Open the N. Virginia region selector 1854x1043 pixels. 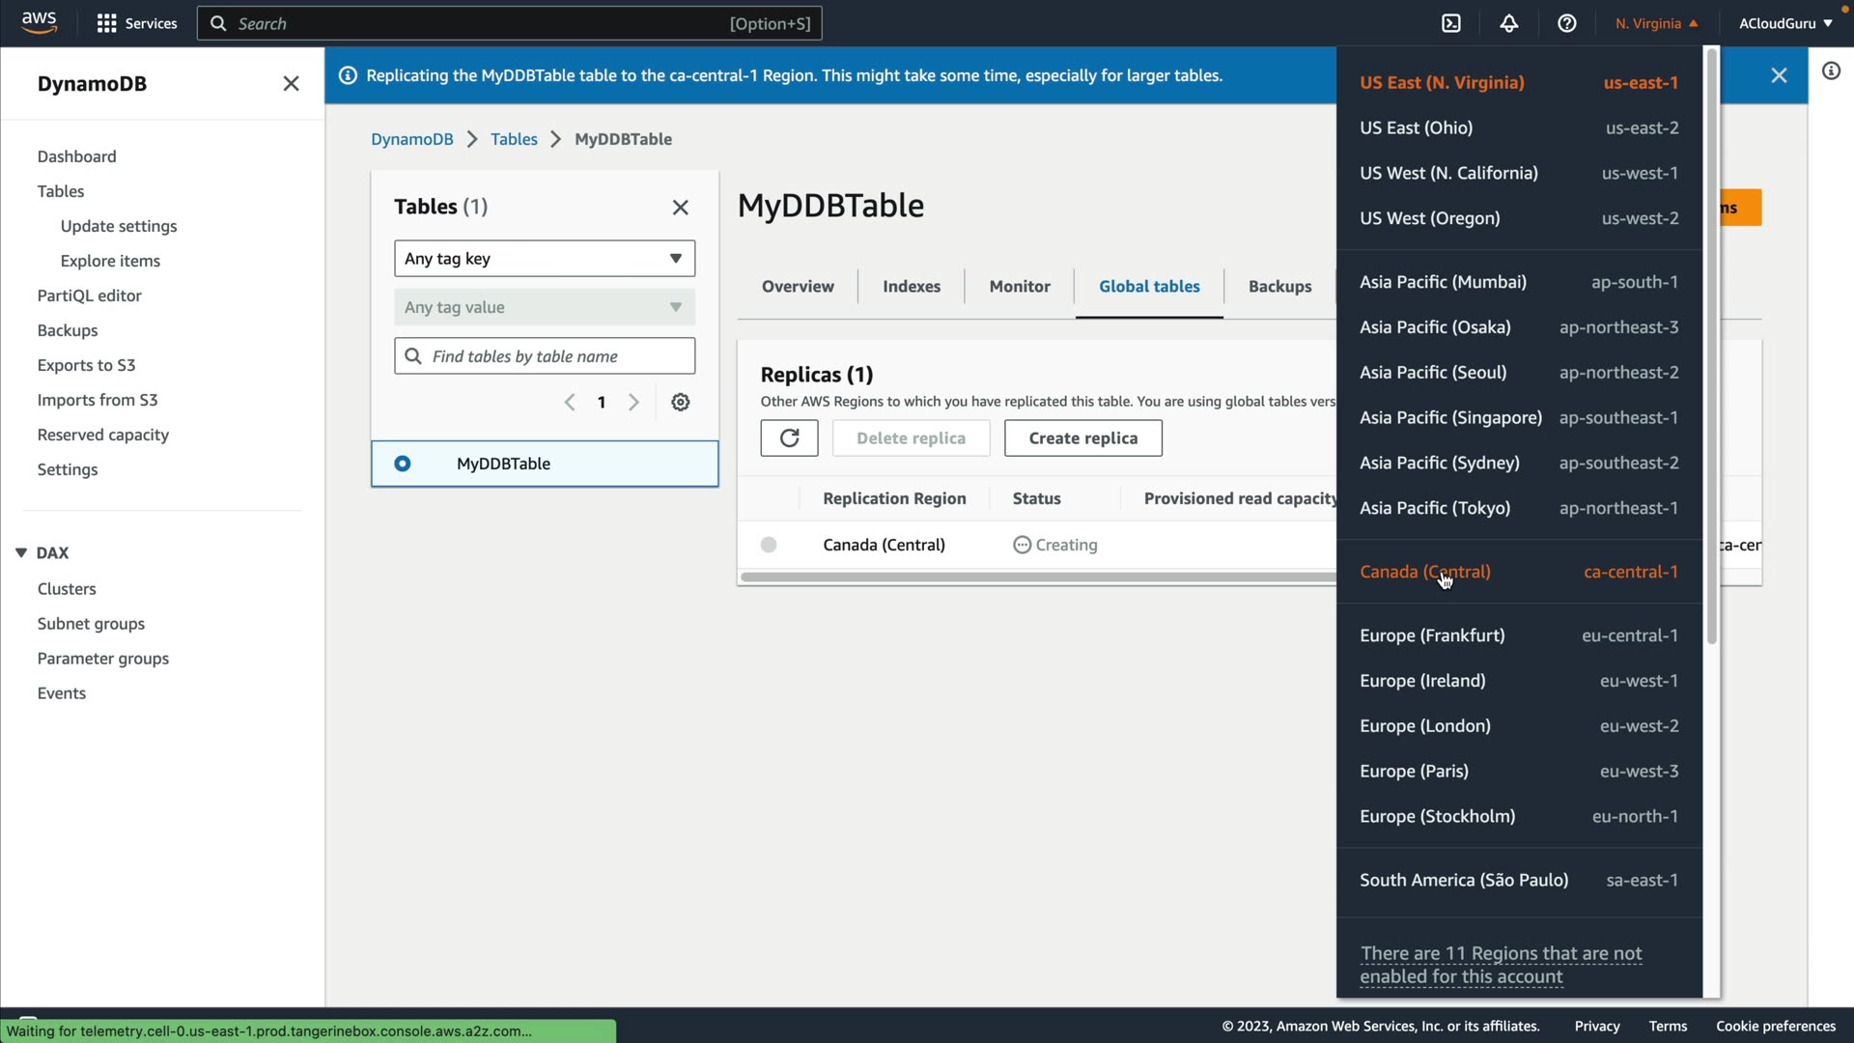pyautogui.click(x=1656, y=23)
